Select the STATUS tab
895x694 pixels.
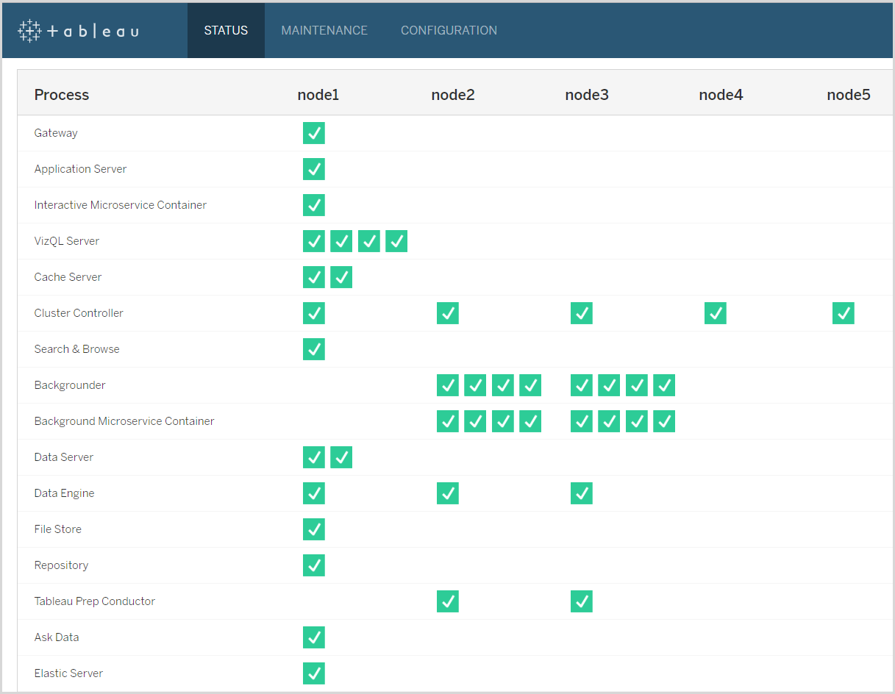click(226, 30)
